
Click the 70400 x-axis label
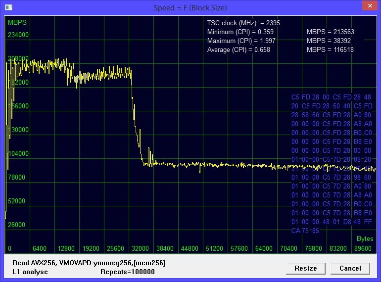[x=288, y=249]
